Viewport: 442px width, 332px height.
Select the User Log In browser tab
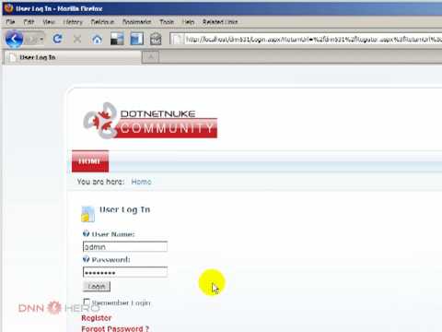[73, 57]
